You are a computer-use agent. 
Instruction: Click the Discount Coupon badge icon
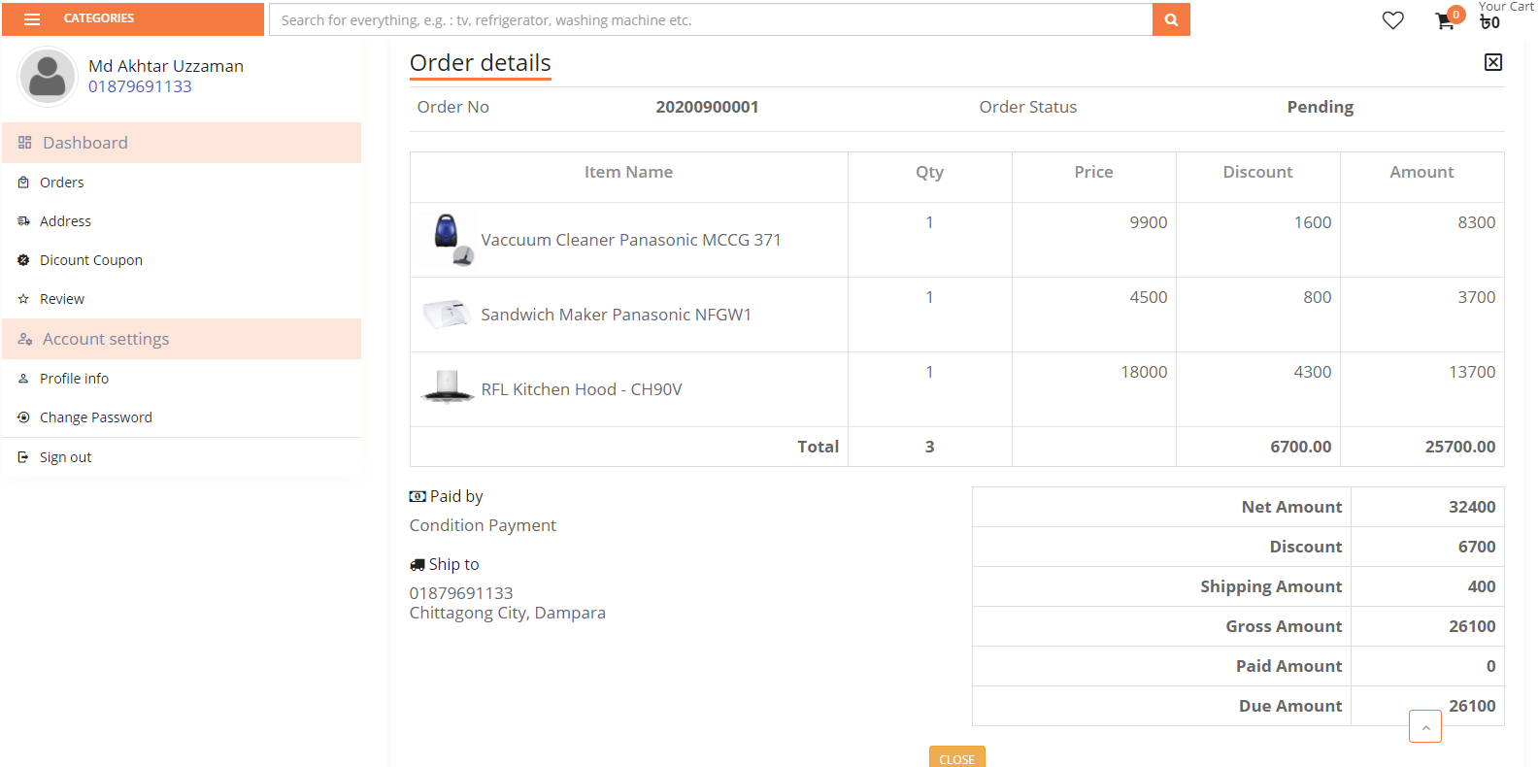(x=23, y=260)
